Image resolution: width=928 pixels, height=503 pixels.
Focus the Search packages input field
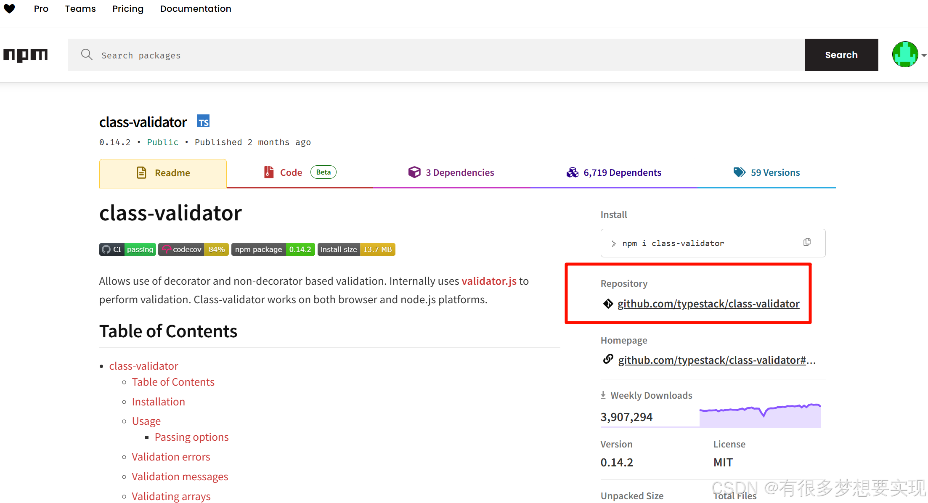[436, 55]
